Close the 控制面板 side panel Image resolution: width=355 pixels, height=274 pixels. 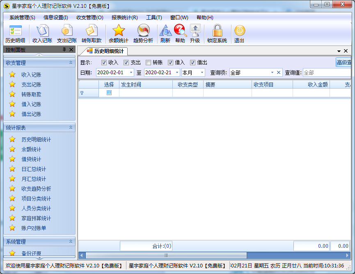coord(71,50)
